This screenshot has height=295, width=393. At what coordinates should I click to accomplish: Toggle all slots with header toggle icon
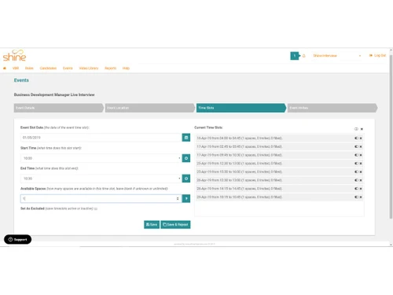pyautogui.click(x=356, y=129)
